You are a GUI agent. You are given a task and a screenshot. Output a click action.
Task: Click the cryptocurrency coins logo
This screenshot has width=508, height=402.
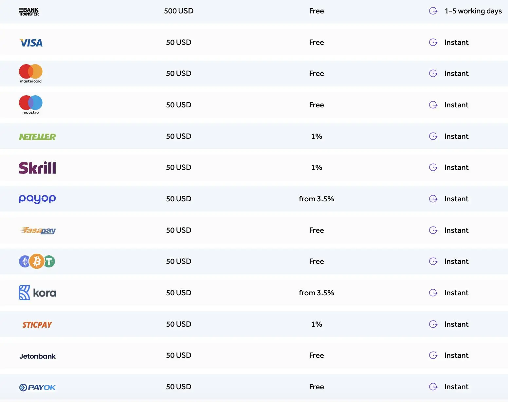(37, 261)
